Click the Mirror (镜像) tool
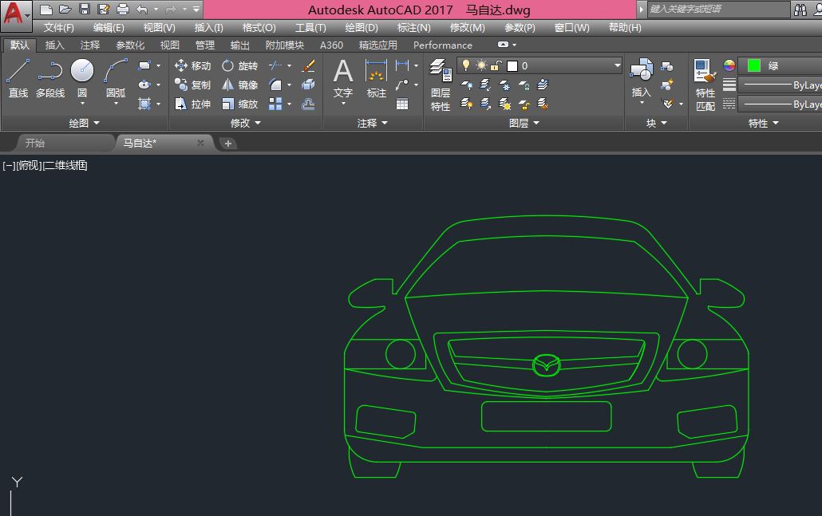 (x=239, y=85)
